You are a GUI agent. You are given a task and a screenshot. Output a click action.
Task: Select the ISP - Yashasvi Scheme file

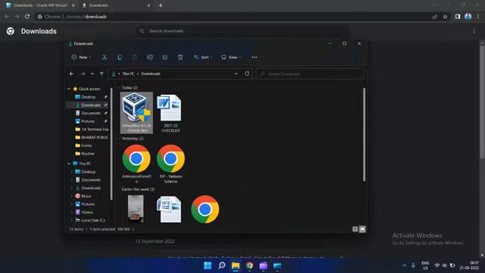(171, 164)
